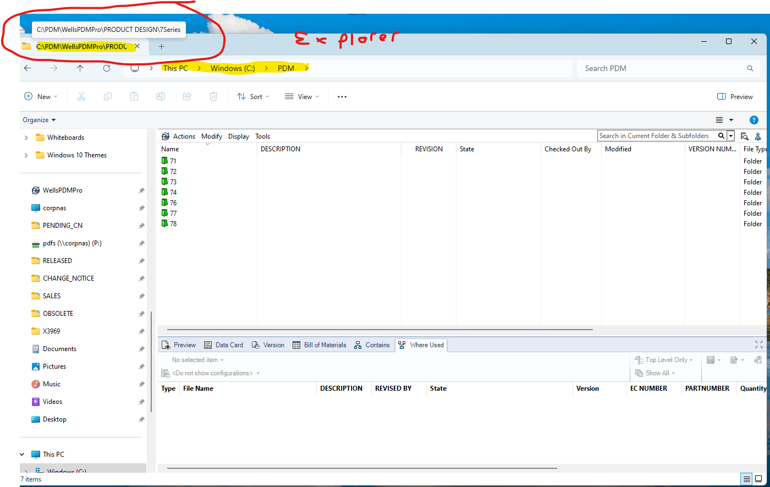
Task: Open the Sort dropdown
Action: click(x=253, y=96)
